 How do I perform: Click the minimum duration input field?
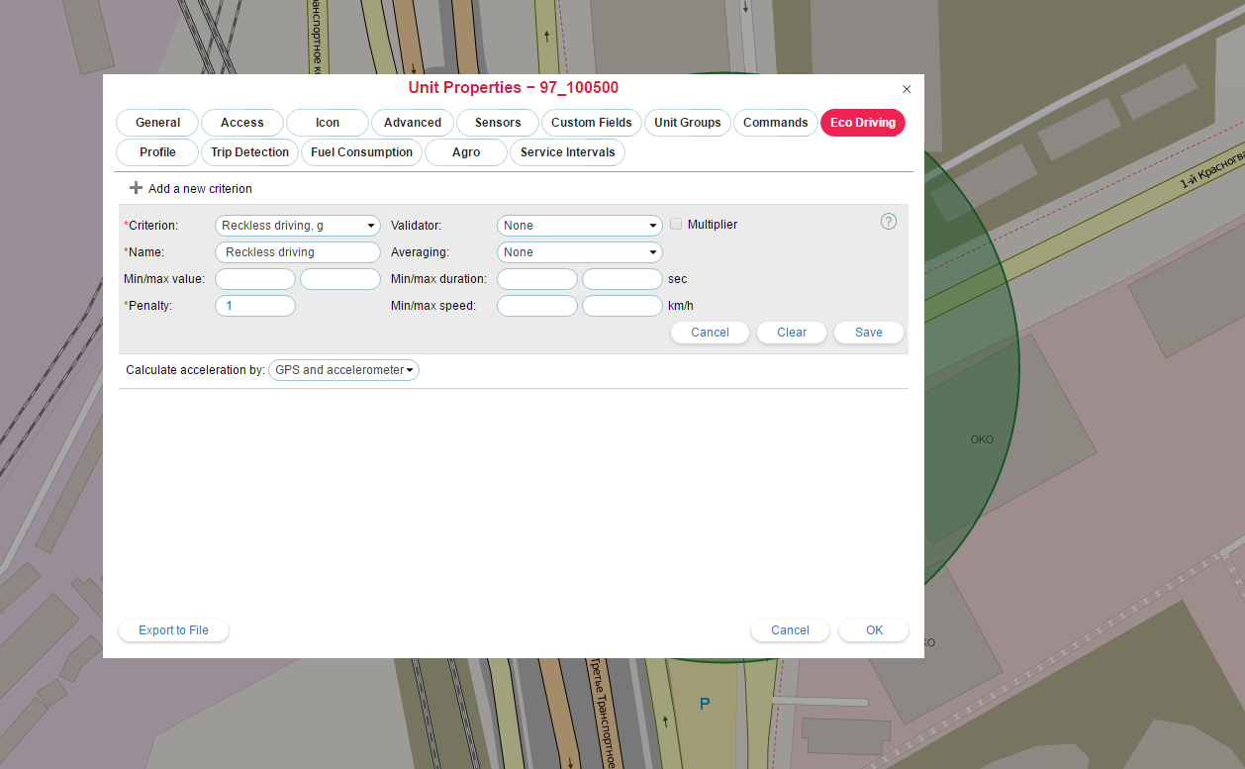536,279
